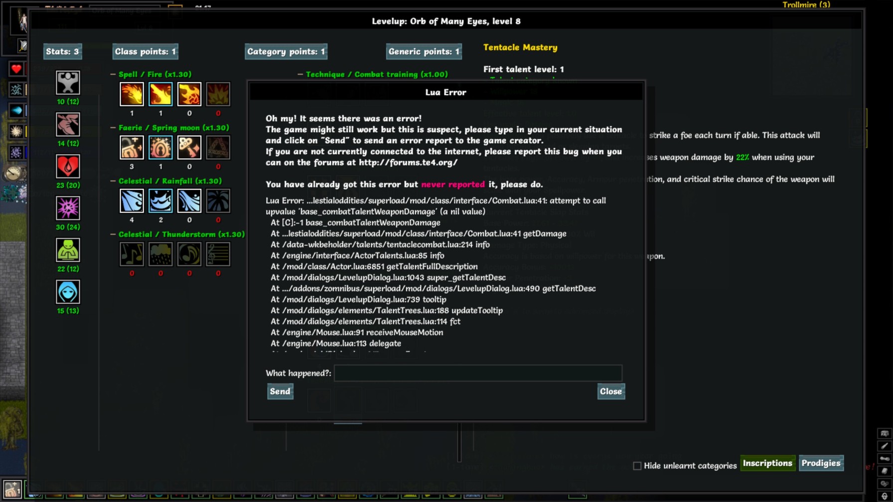Screen dimensions: 893x502
Task: Pick third Celestial / Thunderstorm talent icon
Action: point(189,254)
